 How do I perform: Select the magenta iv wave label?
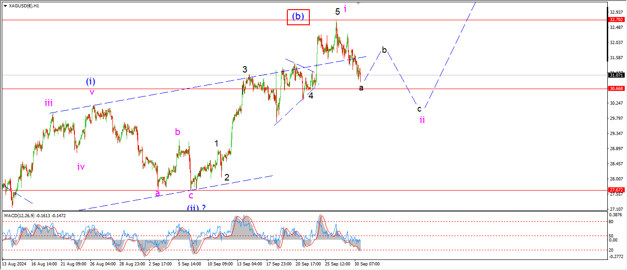click(81, 167)
